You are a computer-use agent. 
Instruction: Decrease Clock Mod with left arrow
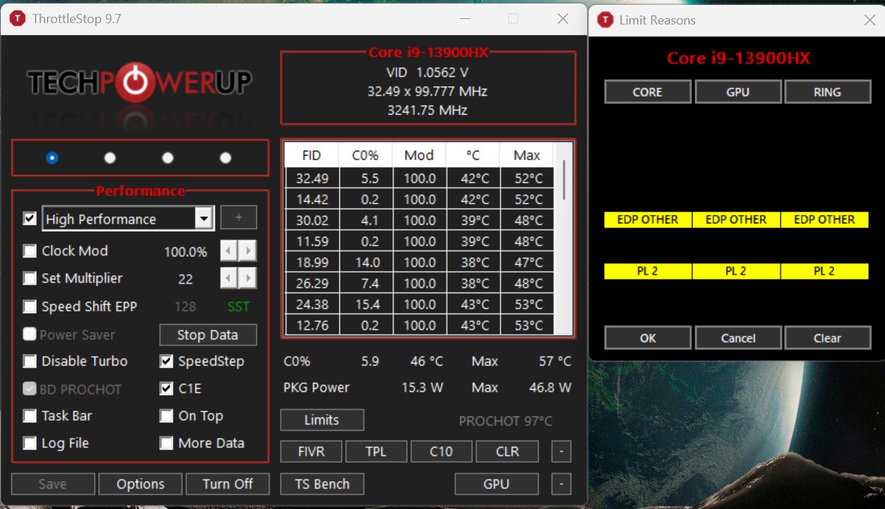tap(229, 251)
